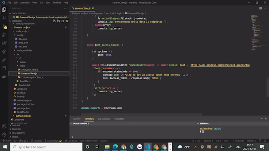Expand the python project folder

pos(23,116)
